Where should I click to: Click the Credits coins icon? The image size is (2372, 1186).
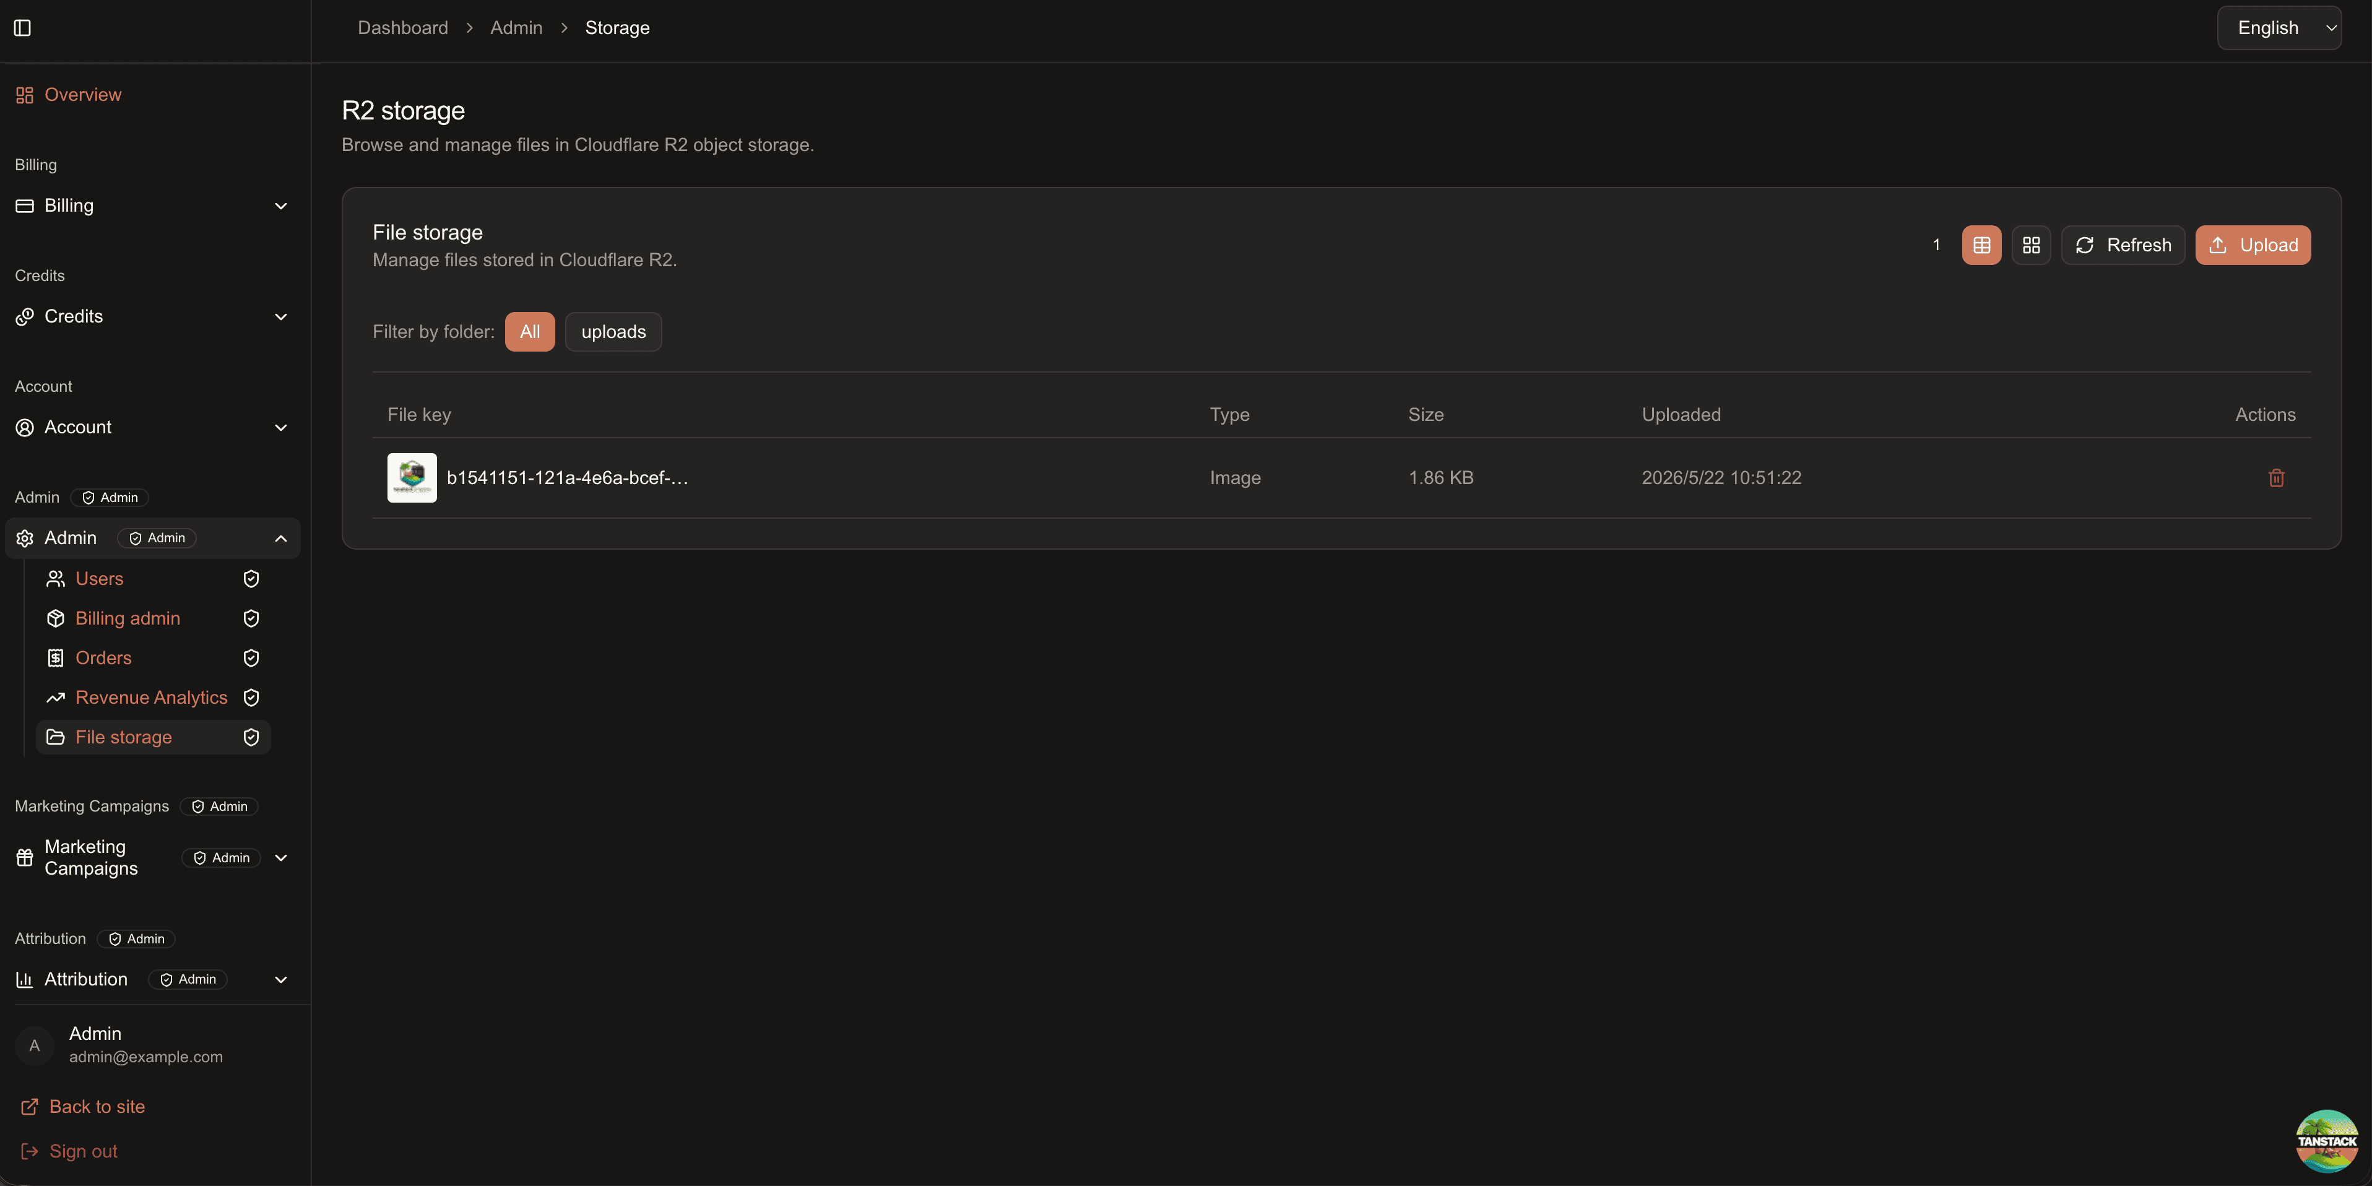(x=25, y=316)
